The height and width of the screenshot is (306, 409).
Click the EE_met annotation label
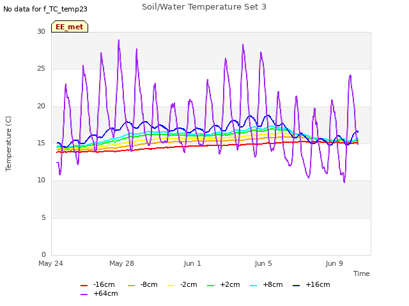pos(70,27)
